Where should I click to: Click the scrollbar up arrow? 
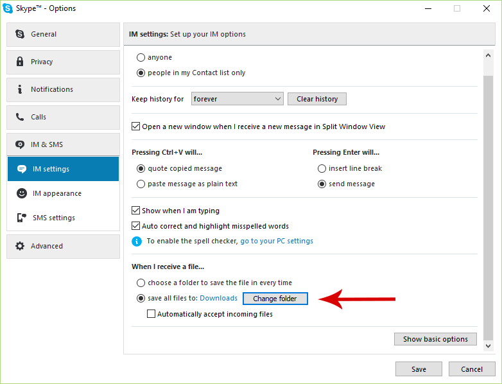coord(489,56)
